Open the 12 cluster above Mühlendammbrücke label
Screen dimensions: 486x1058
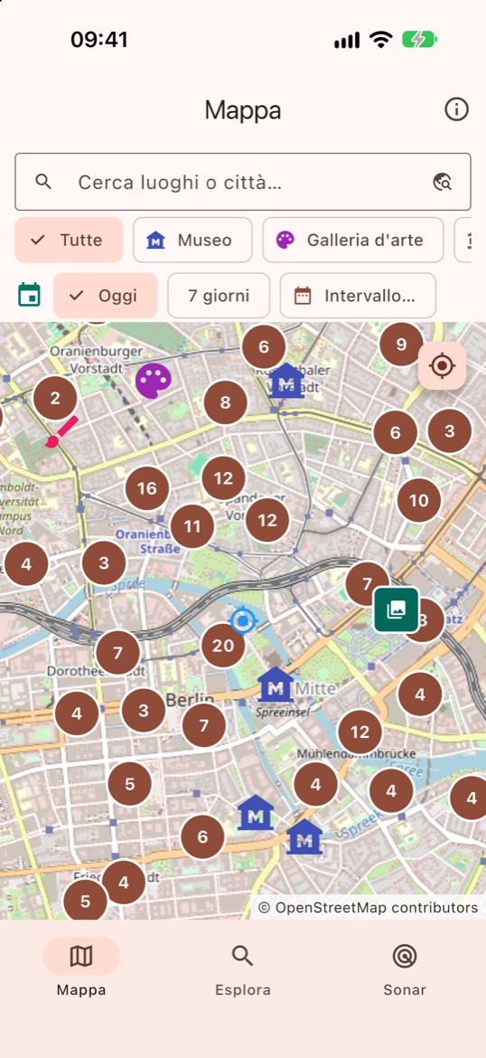click(360, 732)
